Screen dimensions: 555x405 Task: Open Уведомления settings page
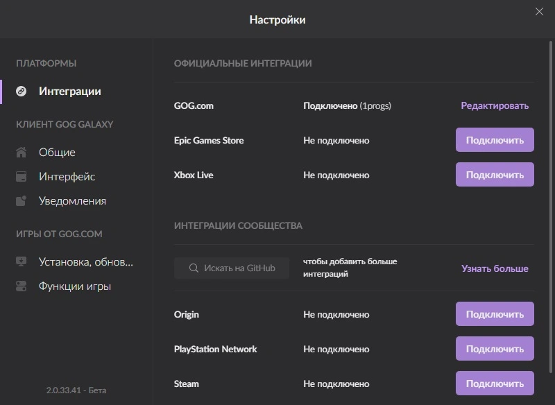pos(72,201)
